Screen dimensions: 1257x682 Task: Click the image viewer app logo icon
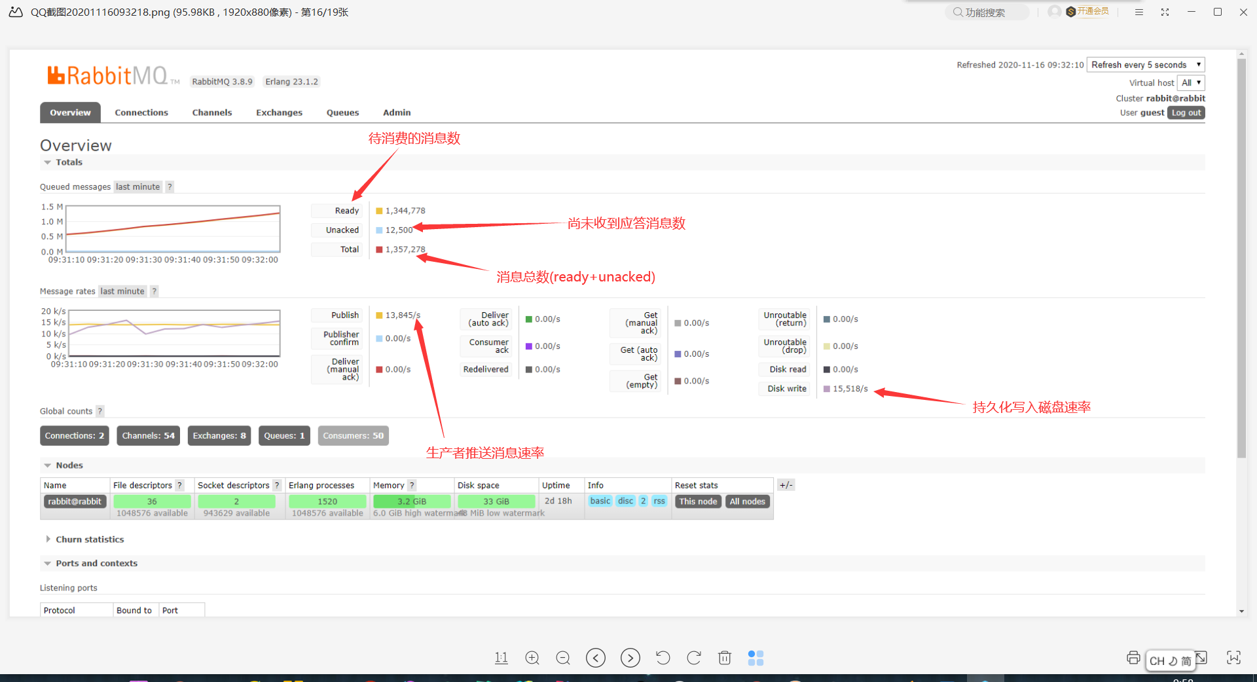pos(16,12)
